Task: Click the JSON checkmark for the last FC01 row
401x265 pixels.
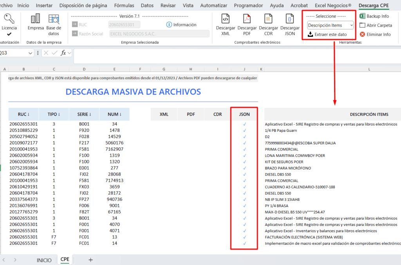Action: (x=244, y=244)
